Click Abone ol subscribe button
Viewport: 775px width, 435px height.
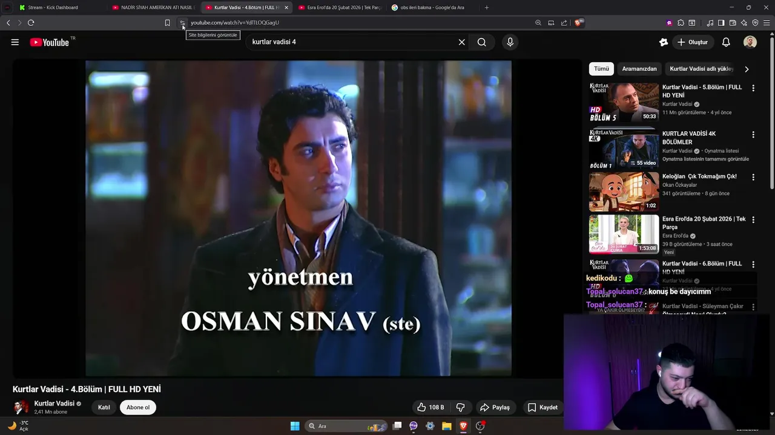138,407
